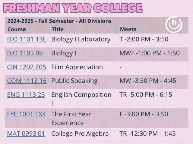The width and height of the screenshot is (193, 144).
Task: Click the Title column header
Action: [x=58, y=29]
